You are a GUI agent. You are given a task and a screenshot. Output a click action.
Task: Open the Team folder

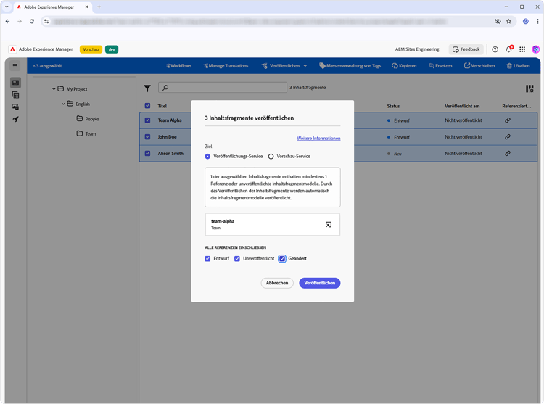click(86, 133)
